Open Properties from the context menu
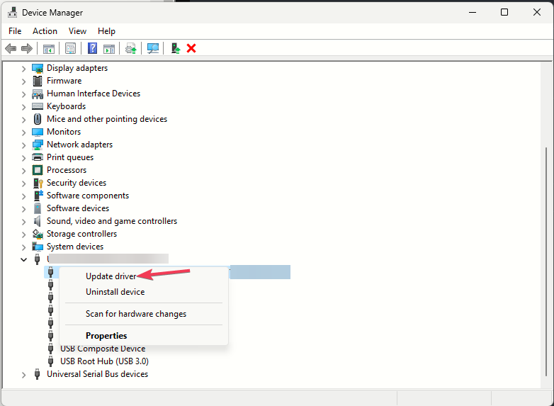Screen dimensions: 554x406 click(144, 336)
